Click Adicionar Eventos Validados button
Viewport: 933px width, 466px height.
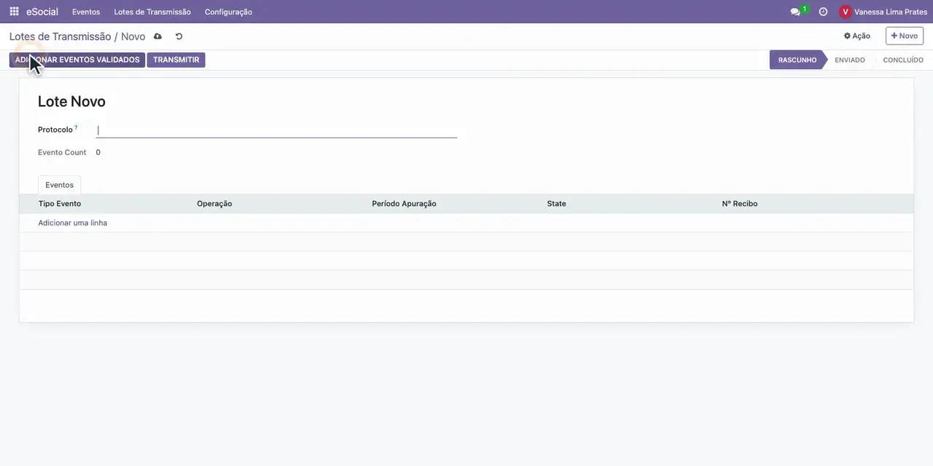click(x=77, y=60)
